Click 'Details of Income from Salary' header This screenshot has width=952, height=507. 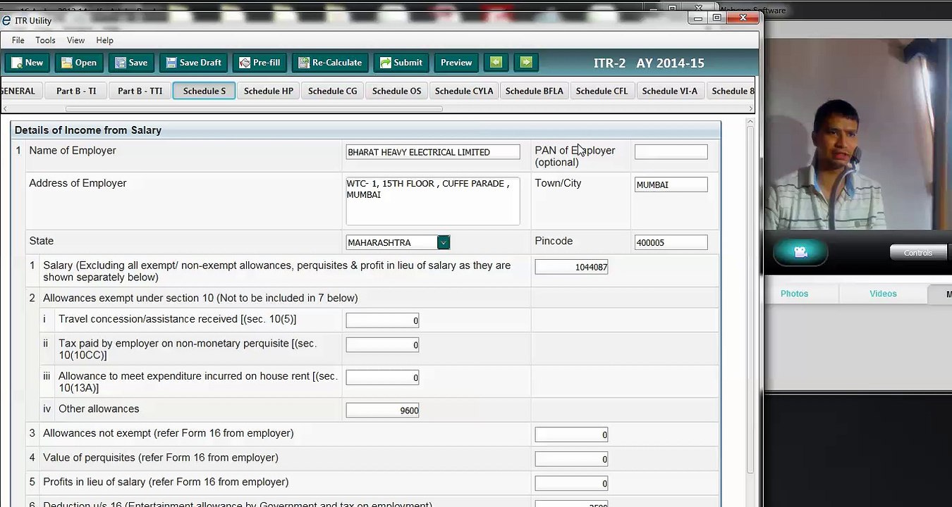pos(88,130)
